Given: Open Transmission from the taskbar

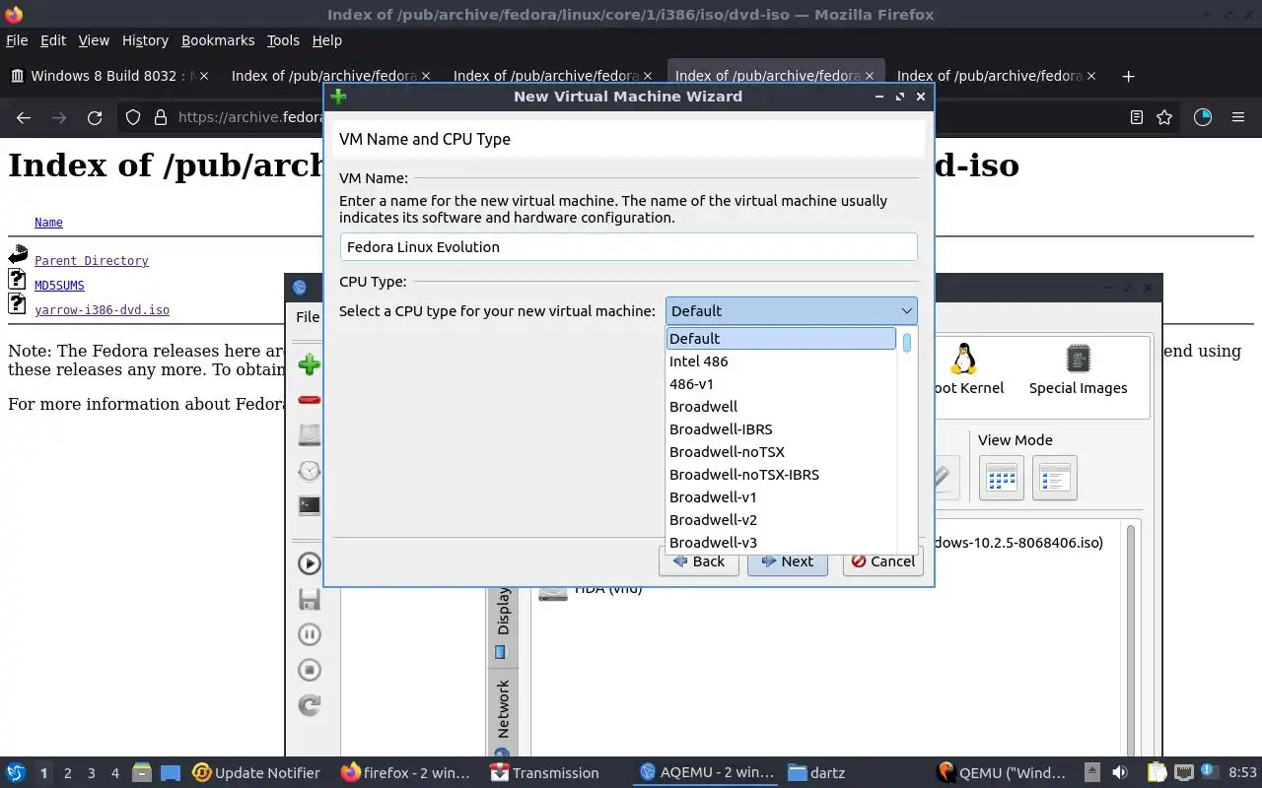Looking at the screenshot, I should tap(544, 773).
